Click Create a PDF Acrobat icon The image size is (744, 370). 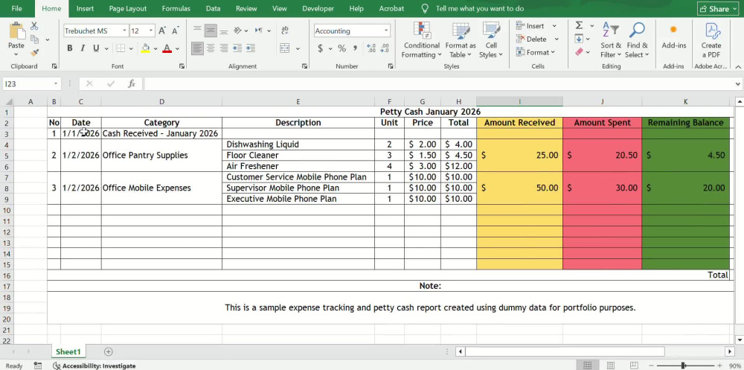coord(711,40)
